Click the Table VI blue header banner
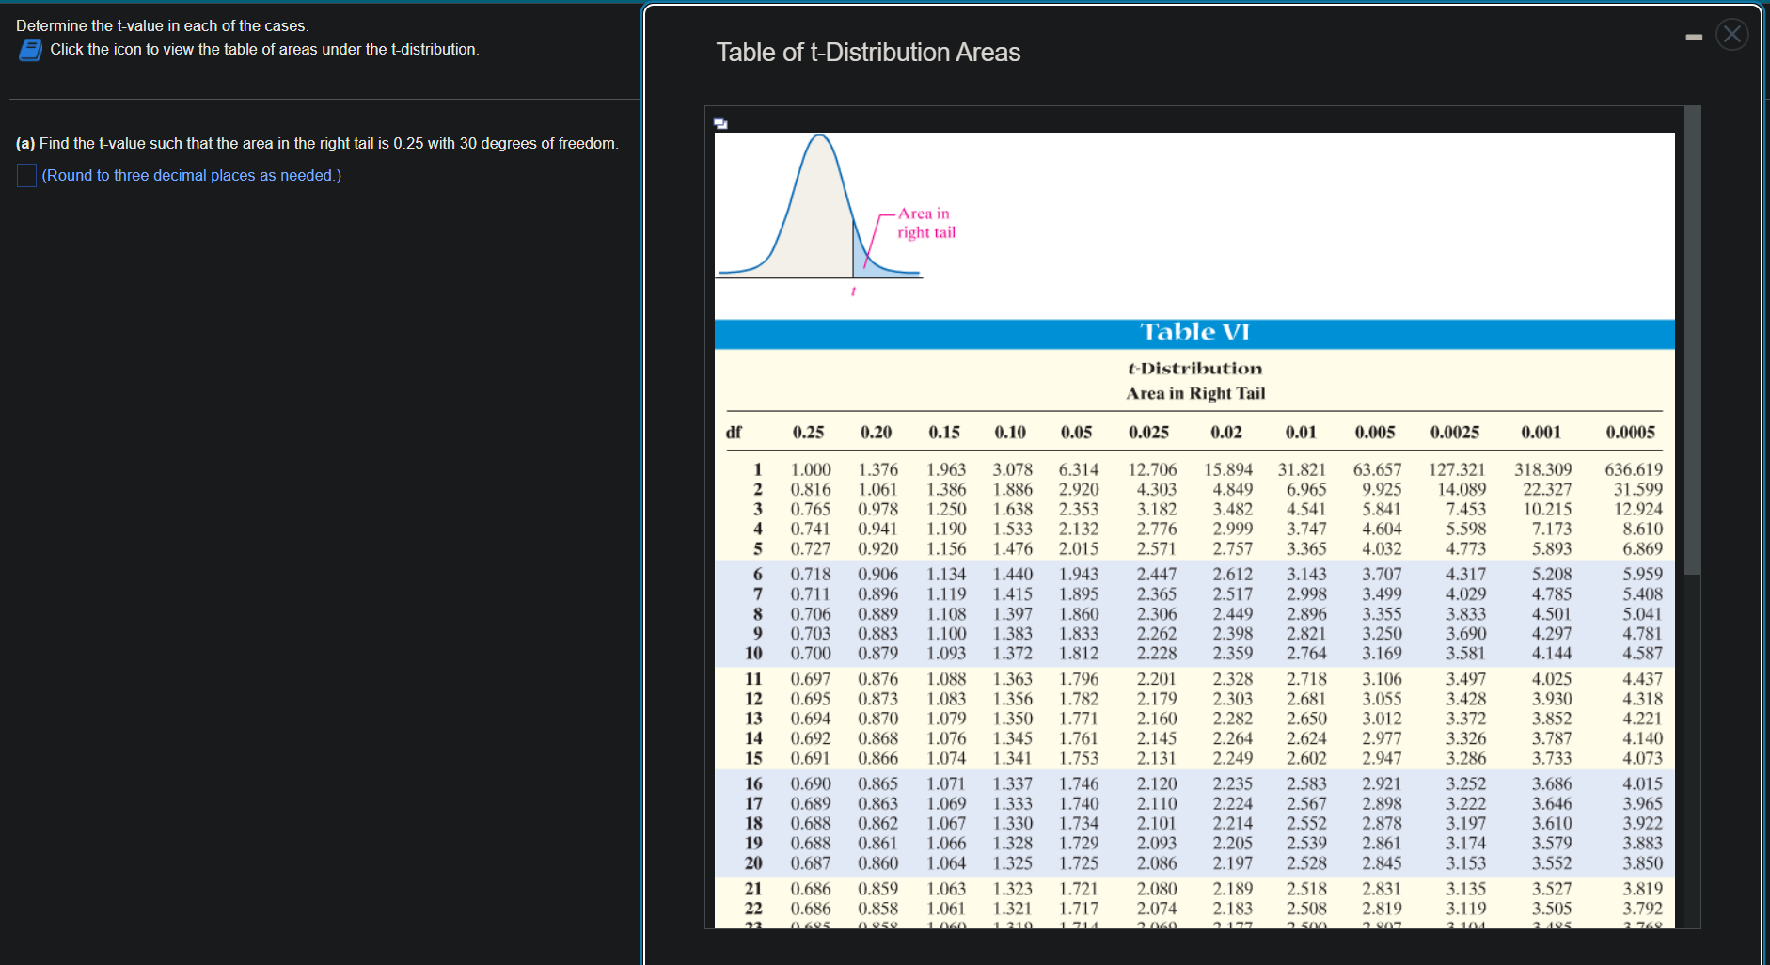The image size is (1770, 965). coord(1194,332)
